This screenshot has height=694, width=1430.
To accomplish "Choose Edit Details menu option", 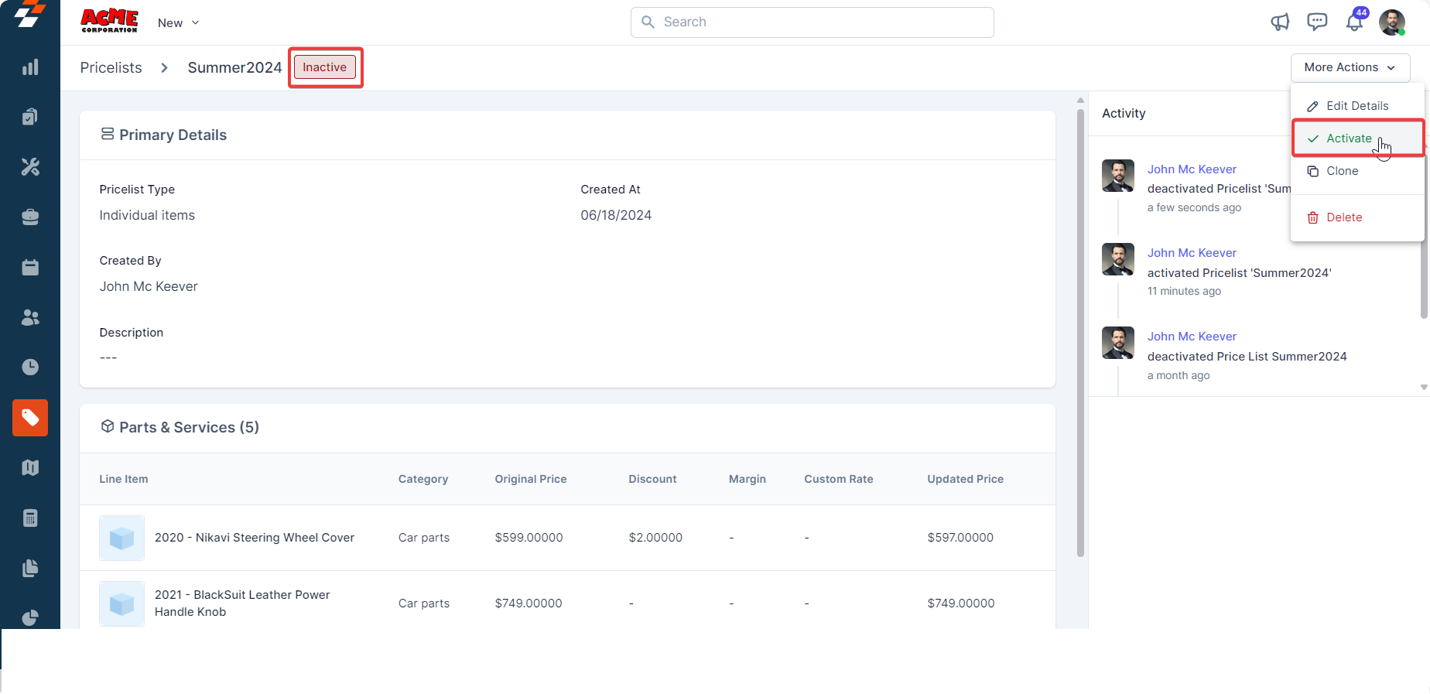I will [1356, 106].
